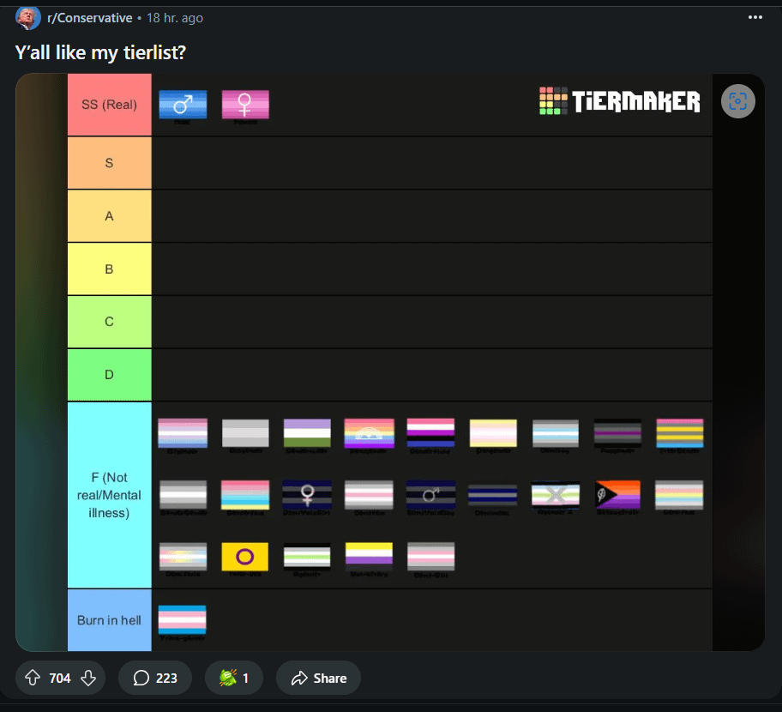This screenshot has width=782, height=712.
Task: Click the yellow "B" tier label
Action: pos(109,269)
